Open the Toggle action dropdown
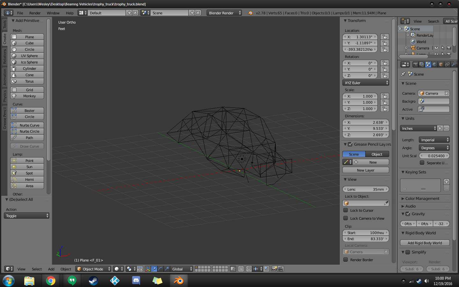The height and width of the screenshot is (287, 459). [27, 216]
